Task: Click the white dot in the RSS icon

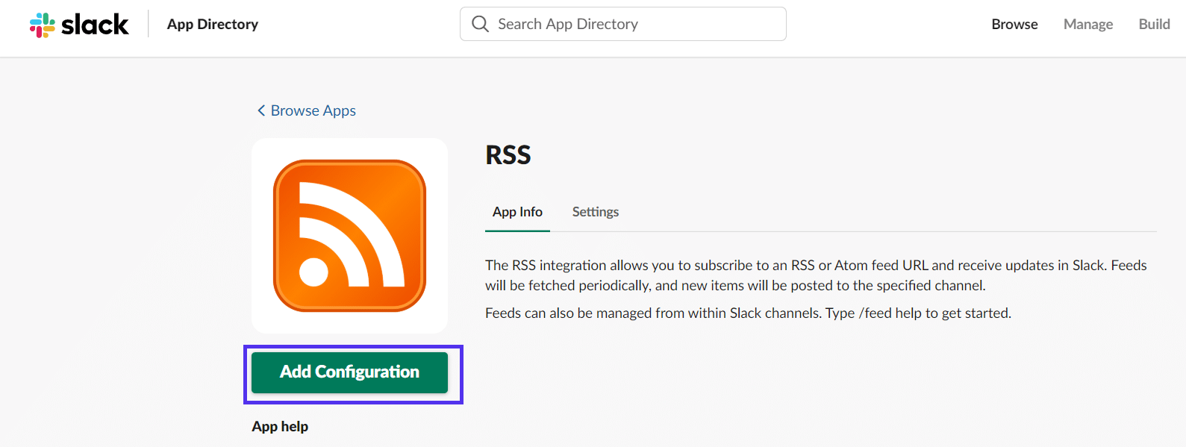Action: 313,272
